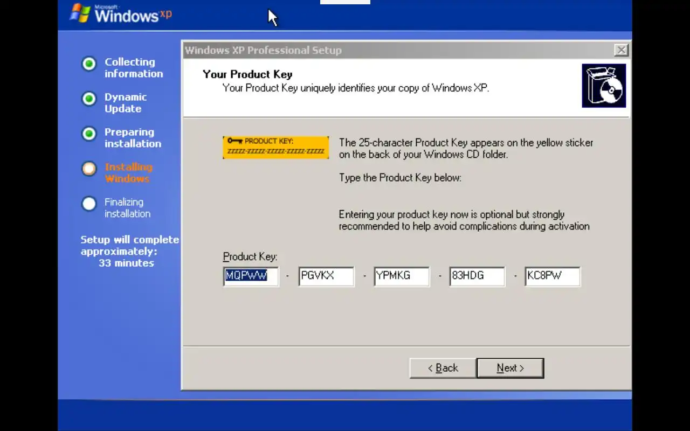690x431 pixels.
Task: Click the 'Entering your product key now is optional' note
Action: [x=464, y=220]
